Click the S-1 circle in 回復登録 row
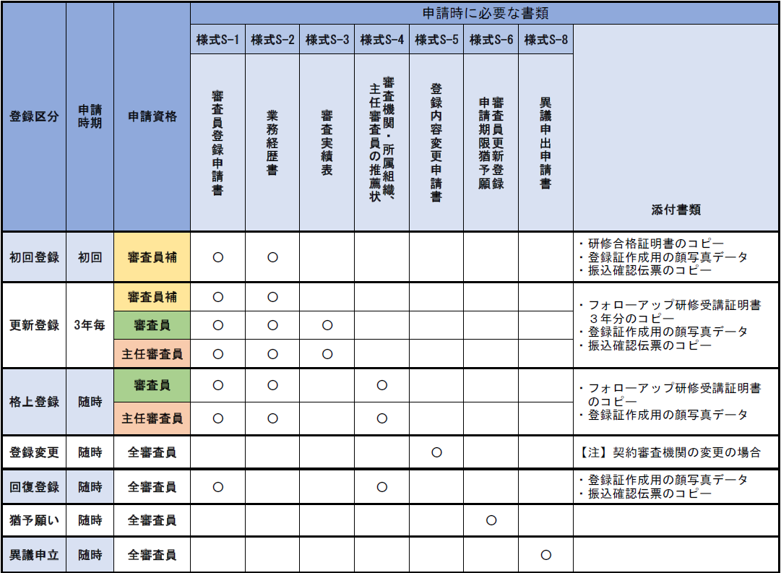 pyautogui.click(x=217, y=487)
